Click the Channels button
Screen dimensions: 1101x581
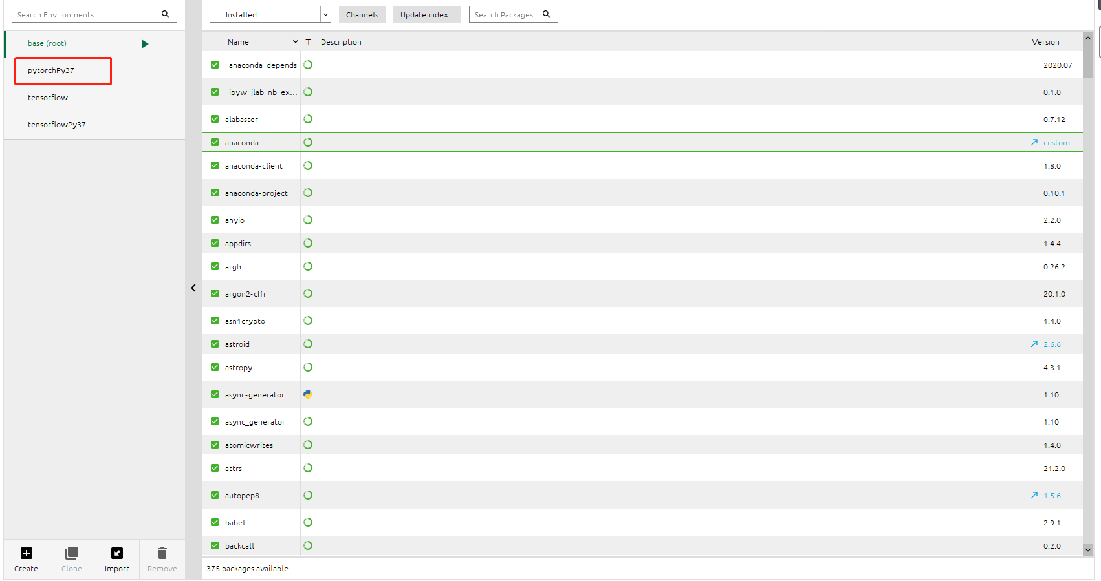(362, 14)
